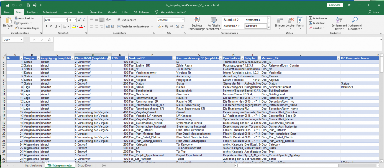Open Sortieren und Filtern tool

[x=339, y=23]
